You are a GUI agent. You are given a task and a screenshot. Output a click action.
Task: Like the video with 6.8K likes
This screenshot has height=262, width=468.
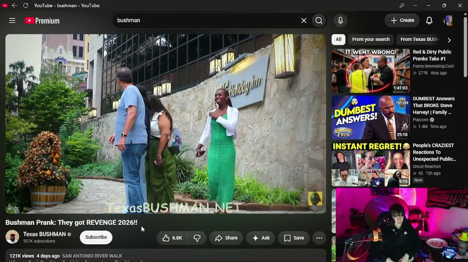tap(172, 238)
